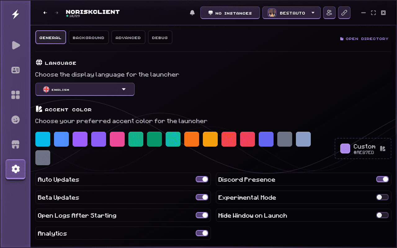Open the smiley face icon in sidebar
Viewport: 397px width, 248px height.
[x=16, y=120]
